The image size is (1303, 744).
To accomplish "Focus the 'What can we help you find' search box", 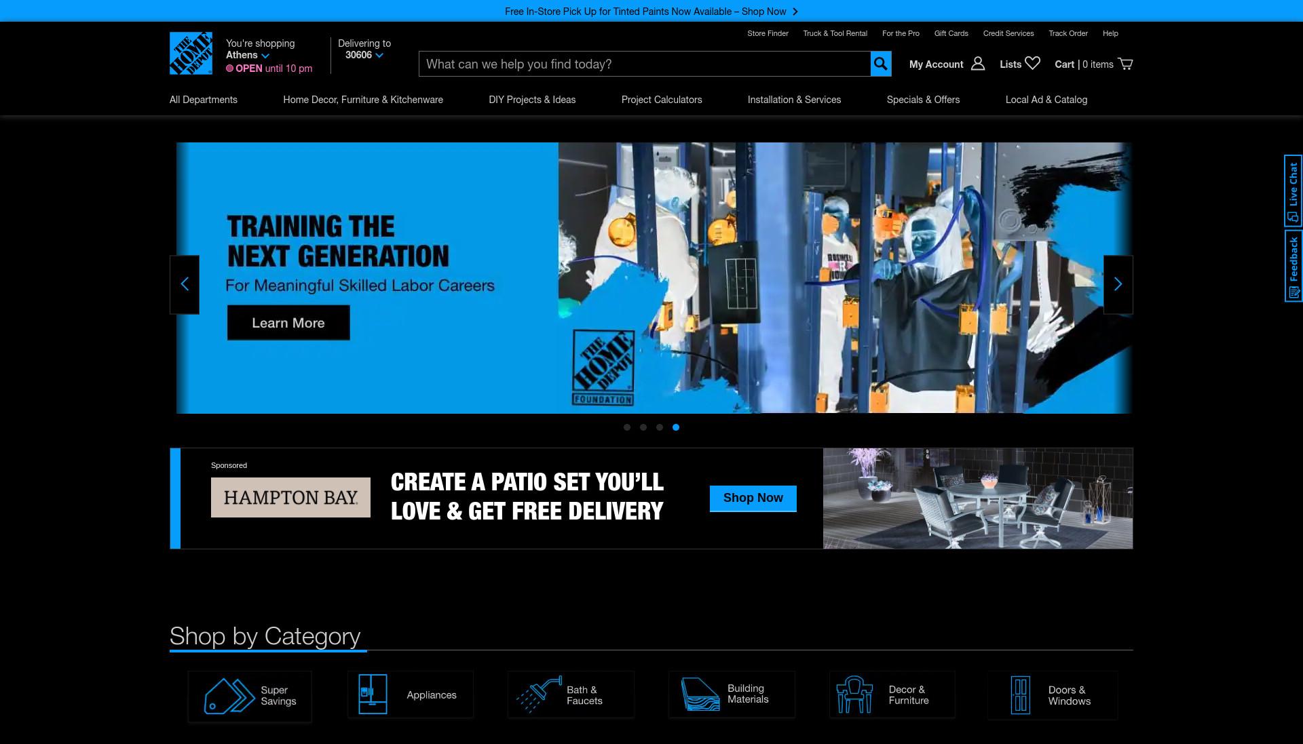I will (x=645, y=64).
